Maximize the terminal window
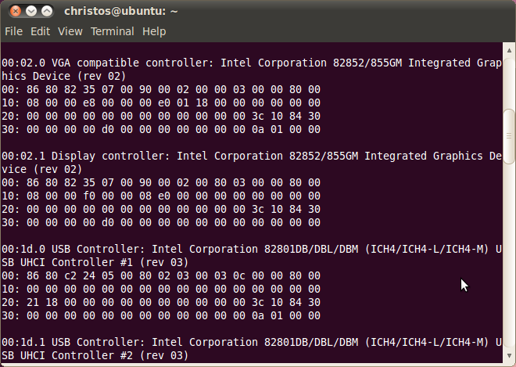 click(x=47, y=11)
